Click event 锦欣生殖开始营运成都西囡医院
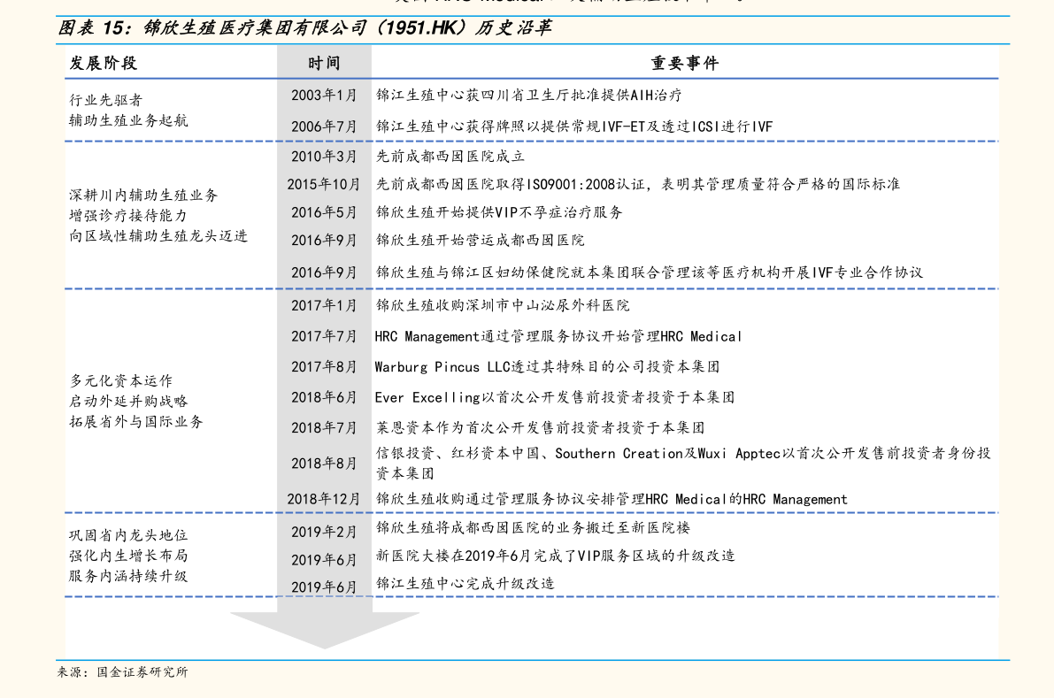1054x698 pixels. coord(480,240)
